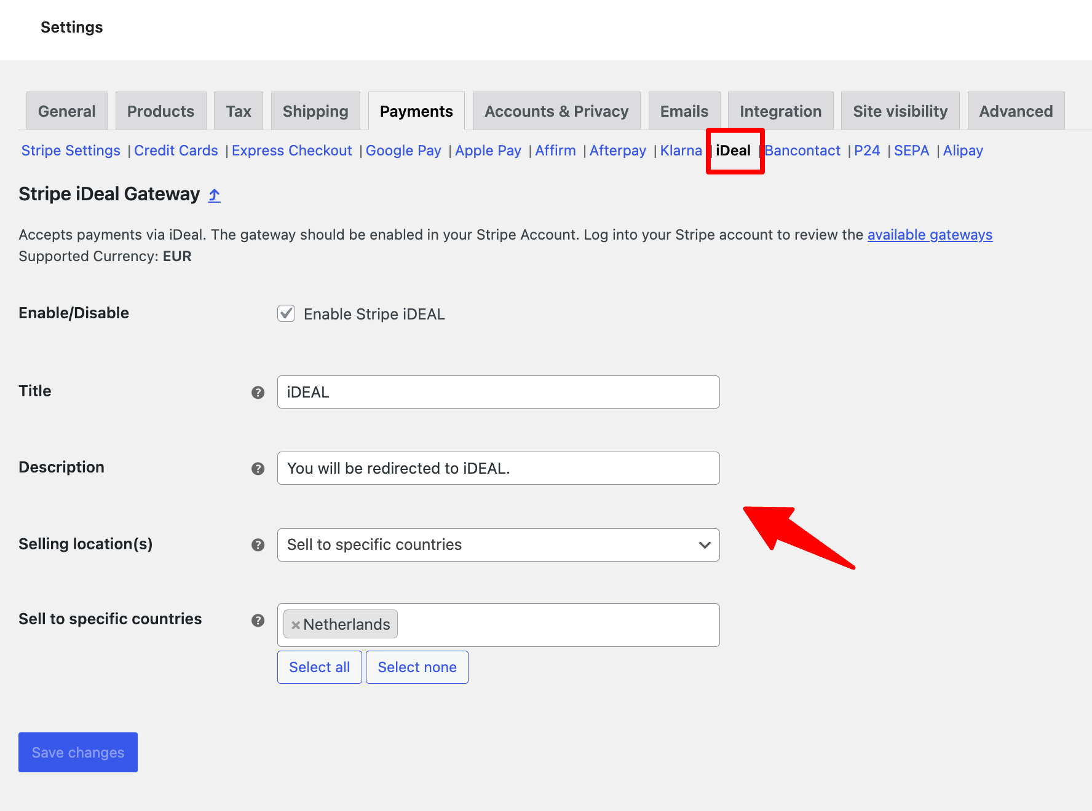Open the Products tab
The height and width of the screenshot is (811, 1092).
tap(160, 111)
